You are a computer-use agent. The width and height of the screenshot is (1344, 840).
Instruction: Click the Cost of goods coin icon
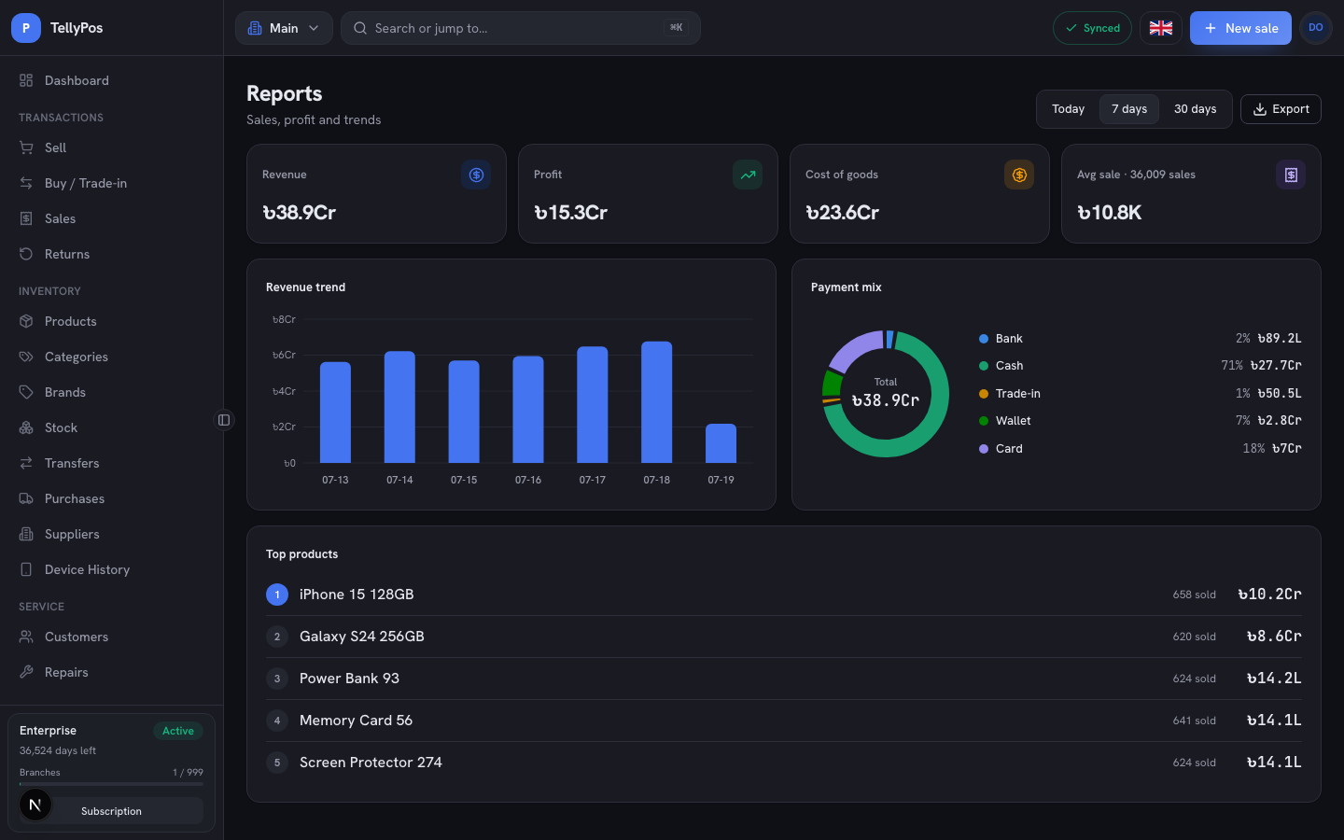(1019, 175)
